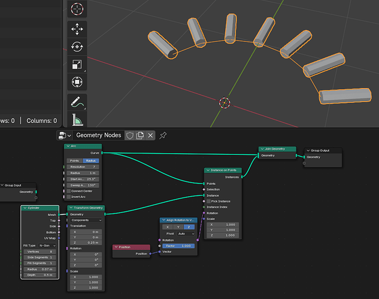Select X axis in Align Rotation
Image resolution: width=379 pixels, height=299 pixels.
(168, 227)
